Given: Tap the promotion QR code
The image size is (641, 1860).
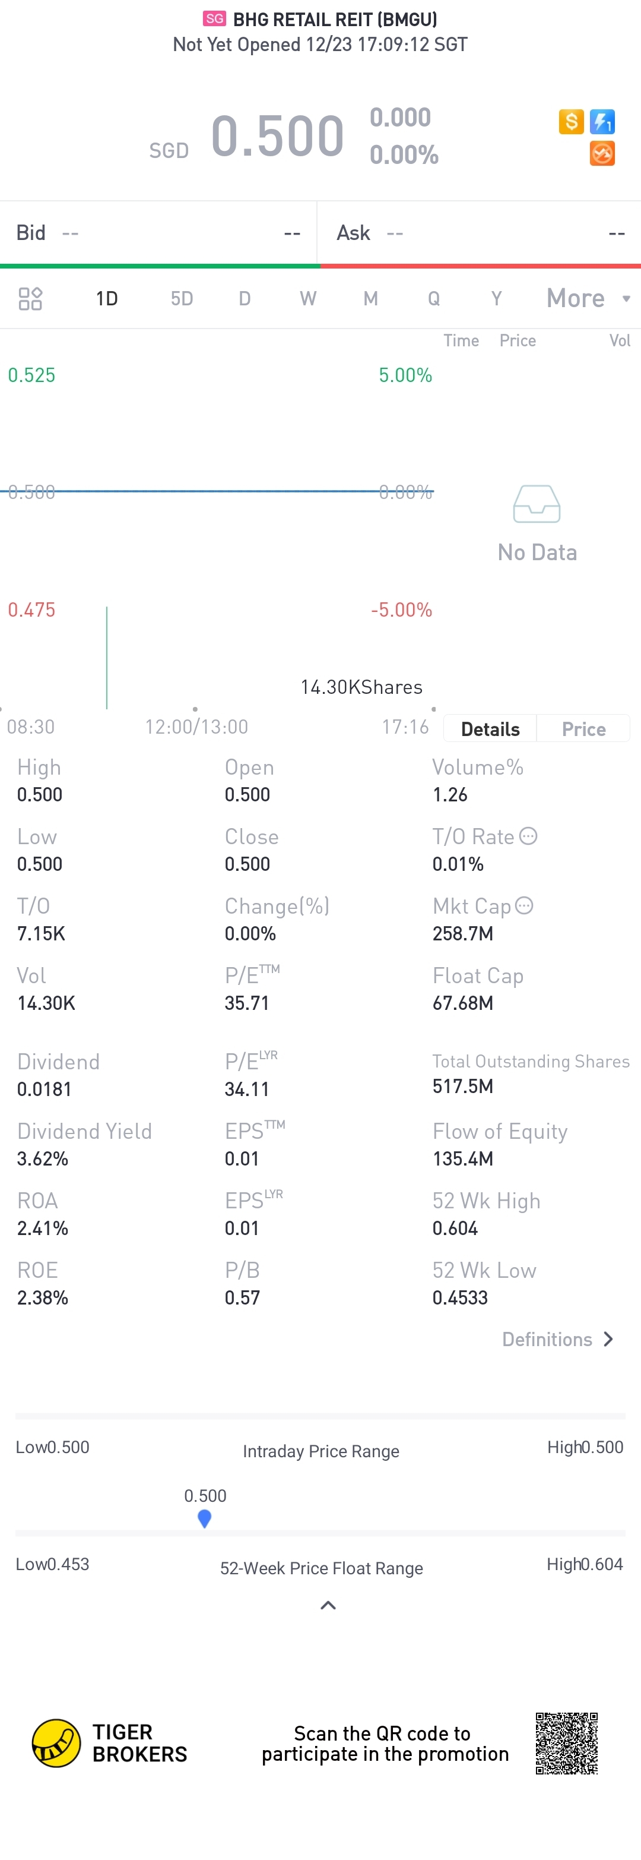Looking at the screenshot, I should click(x=567, y=1743).
